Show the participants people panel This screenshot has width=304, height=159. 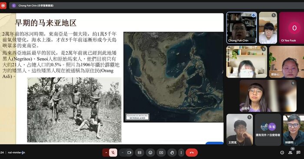pyautogui.click(x=290, y=153)
